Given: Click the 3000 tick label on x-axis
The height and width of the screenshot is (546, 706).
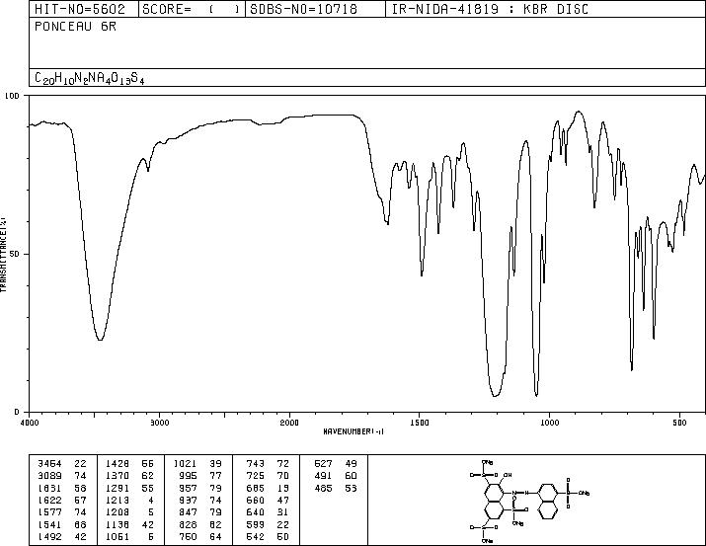Looking at the screenshot, I should [x=159, y=423].
